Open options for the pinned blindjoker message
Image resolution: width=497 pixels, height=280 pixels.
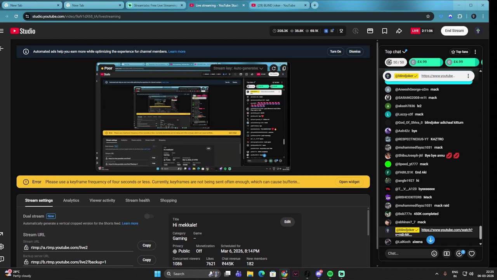[x=468, y=76]
